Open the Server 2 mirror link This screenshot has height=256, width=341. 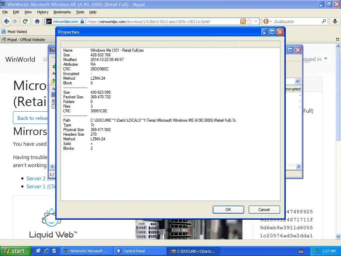[x=41, y=179]
